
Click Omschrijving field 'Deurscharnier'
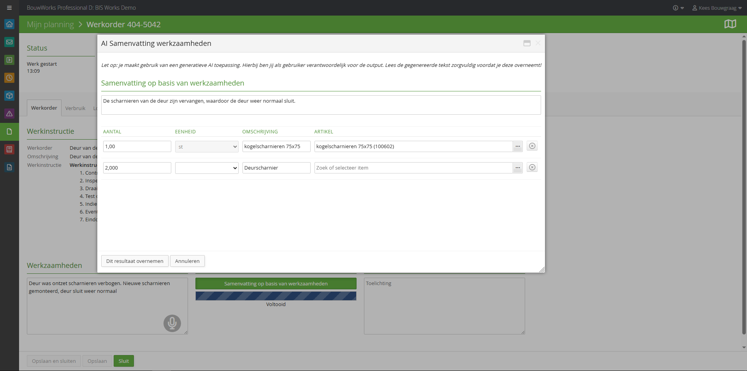coord(276,168)
